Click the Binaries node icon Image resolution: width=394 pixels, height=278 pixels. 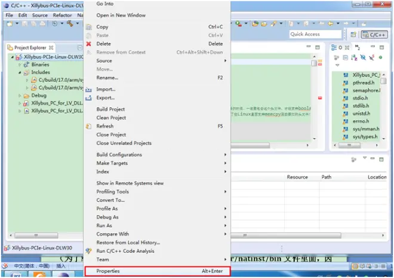click(26, 65)
